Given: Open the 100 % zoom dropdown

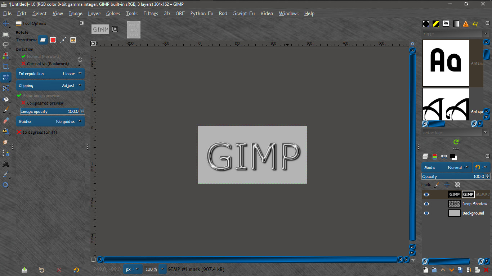Looking at the screenshot, I should pos(162,269).
